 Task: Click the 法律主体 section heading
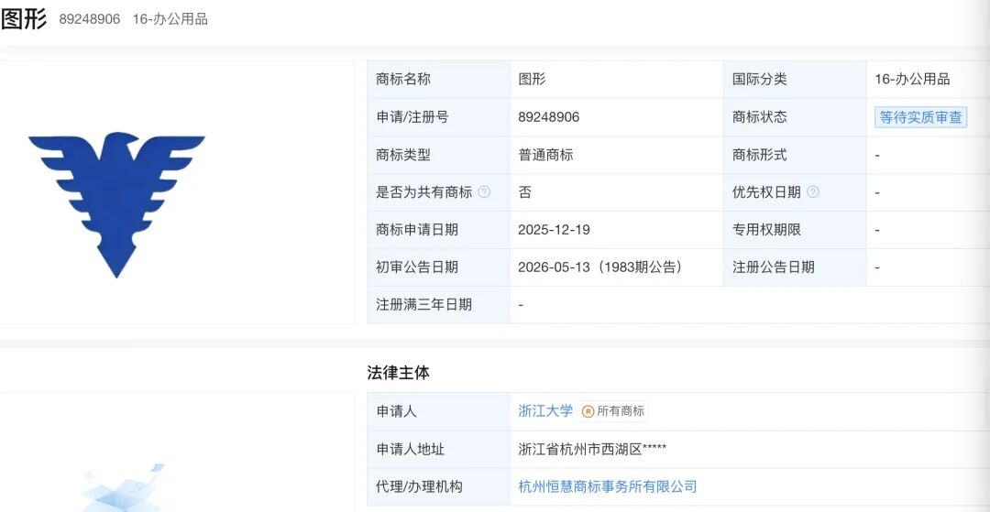click(x=399, y=373)
